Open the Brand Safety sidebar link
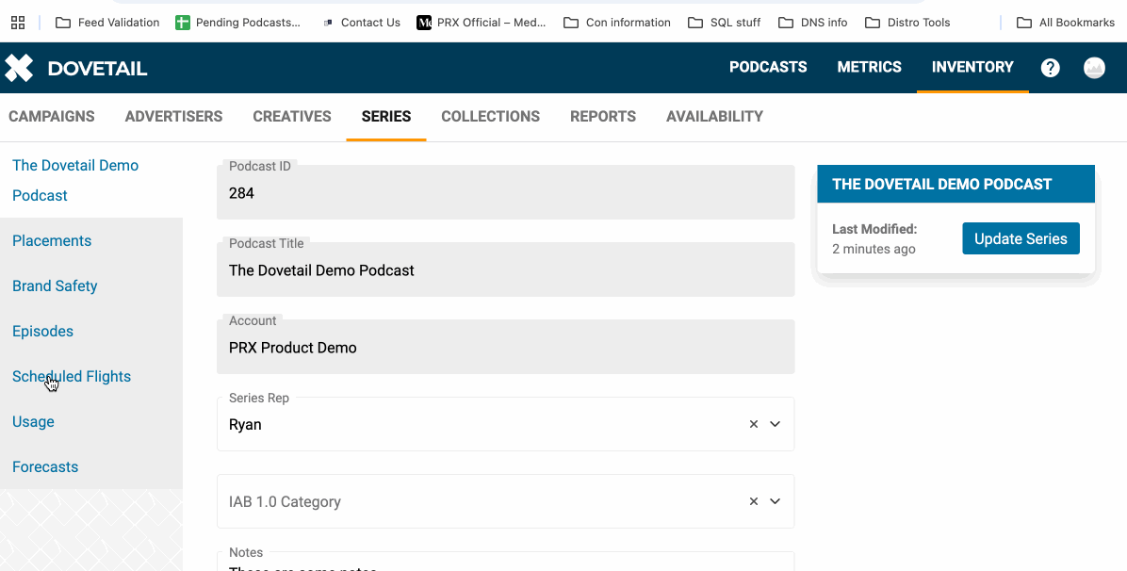 click(x=55, y=286)
